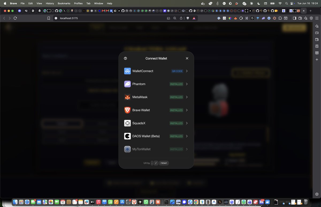Open the Edit menu

(x=30, y=3)
